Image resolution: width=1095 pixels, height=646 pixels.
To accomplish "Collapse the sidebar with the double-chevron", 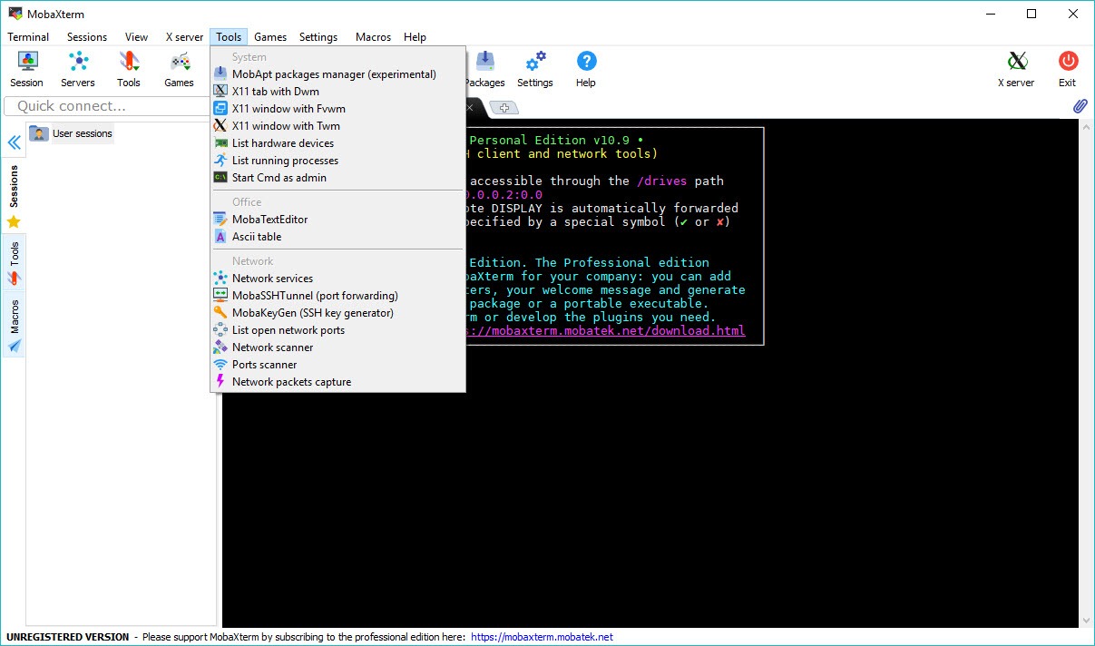I will (14, 142).
